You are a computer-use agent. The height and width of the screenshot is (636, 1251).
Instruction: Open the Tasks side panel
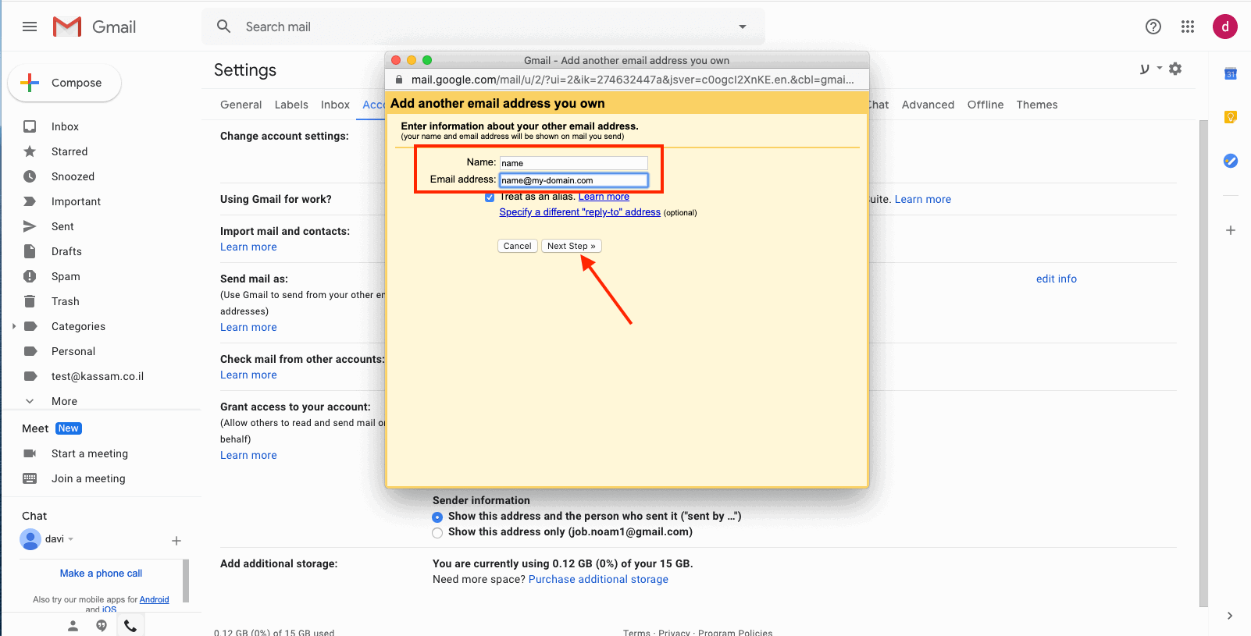[1231, 161]
